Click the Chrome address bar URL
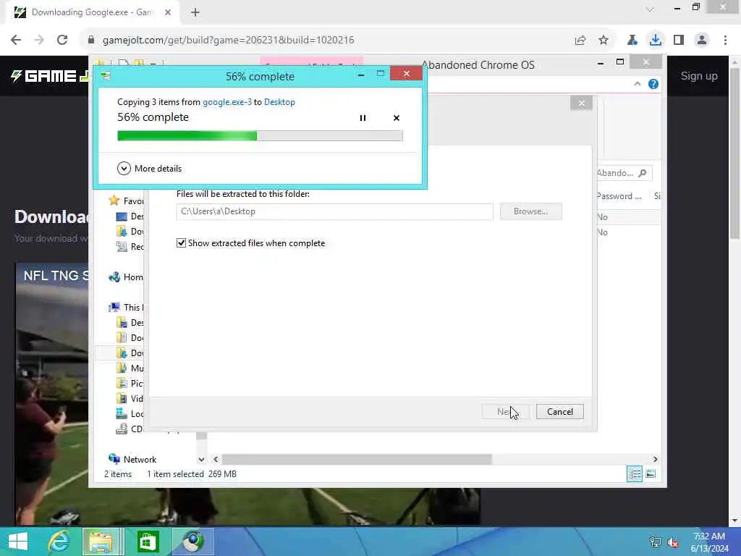Viewport: 741px width, 556px height. click(228, 41)
